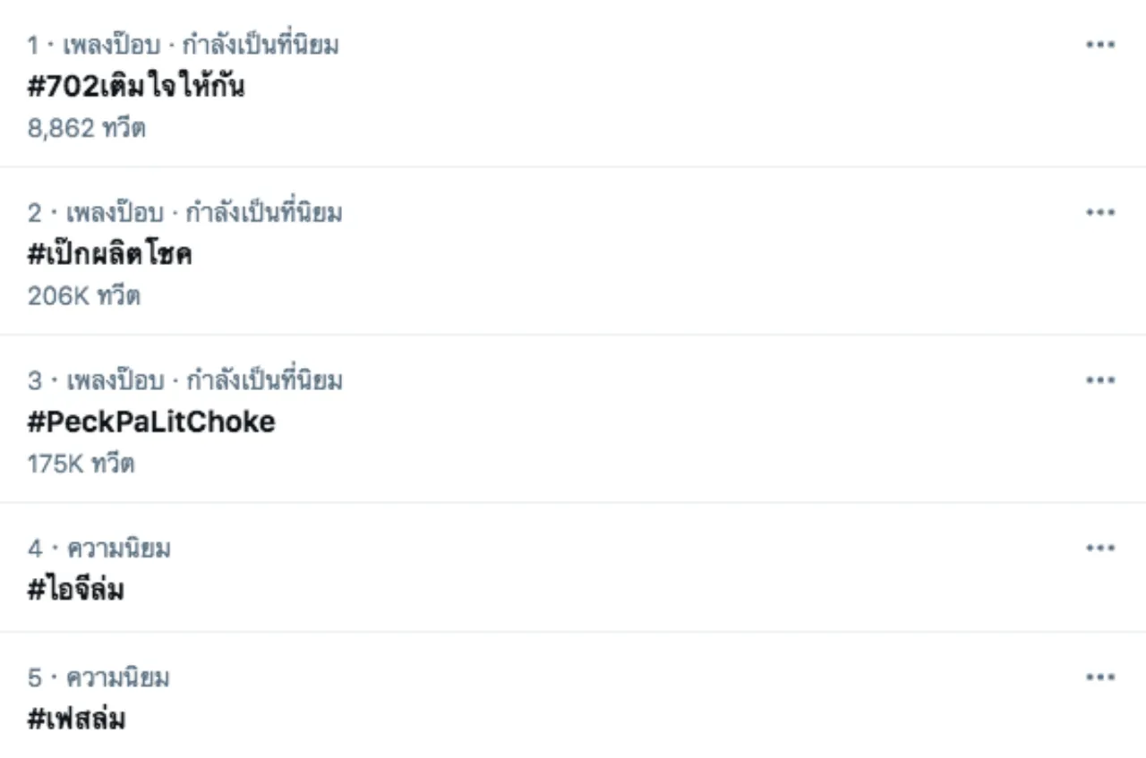
Task: Click the 8,862 ทวีต count
Action: tap(86, 128)
